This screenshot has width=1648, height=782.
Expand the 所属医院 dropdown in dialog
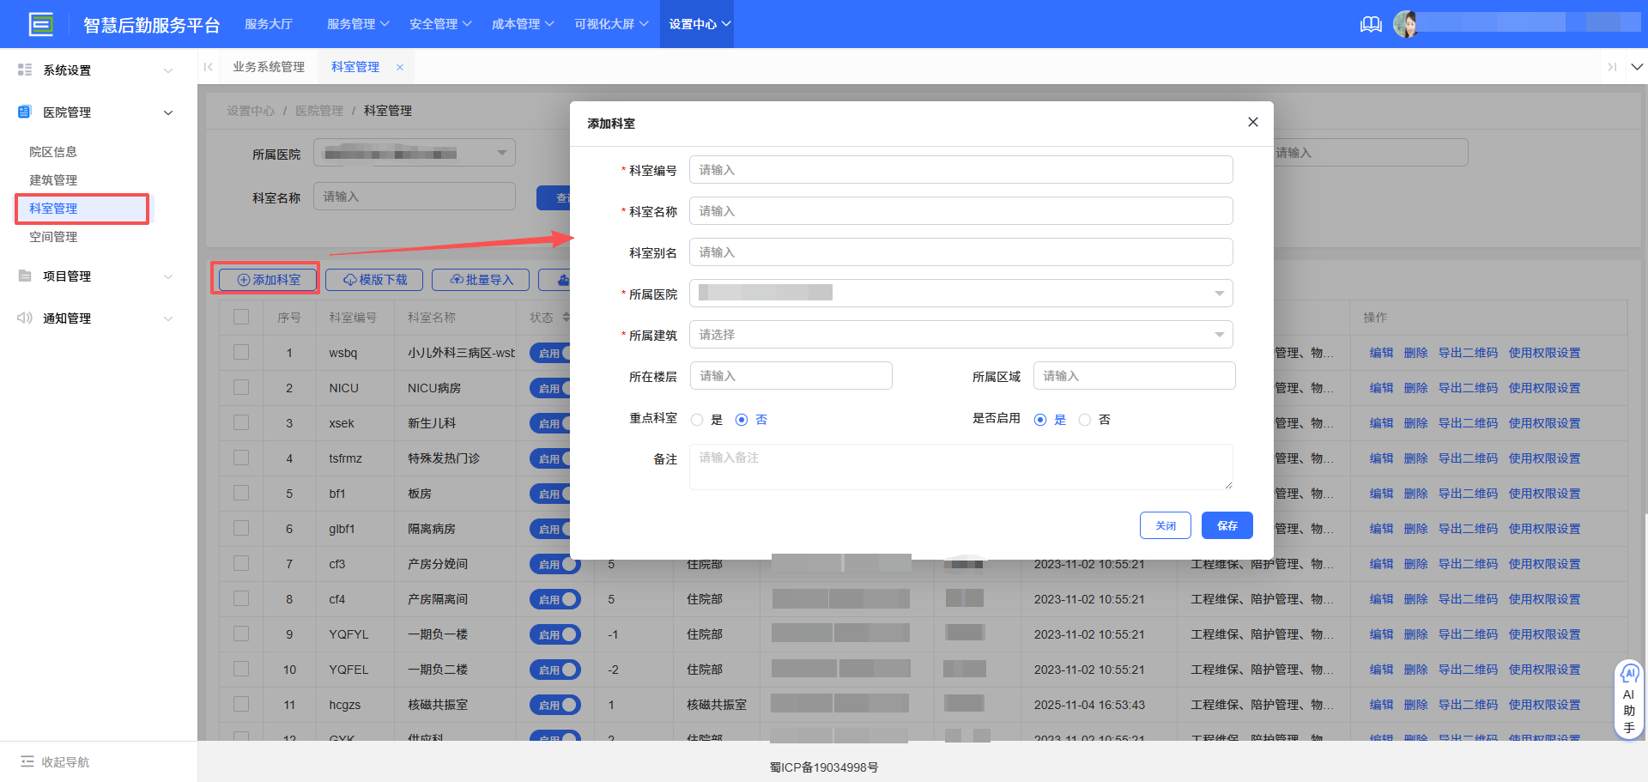pos(960,294)
